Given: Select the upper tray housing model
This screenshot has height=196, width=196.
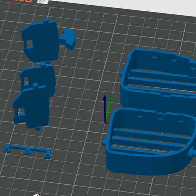Looking at the screenshot, I should pos(158,79).
